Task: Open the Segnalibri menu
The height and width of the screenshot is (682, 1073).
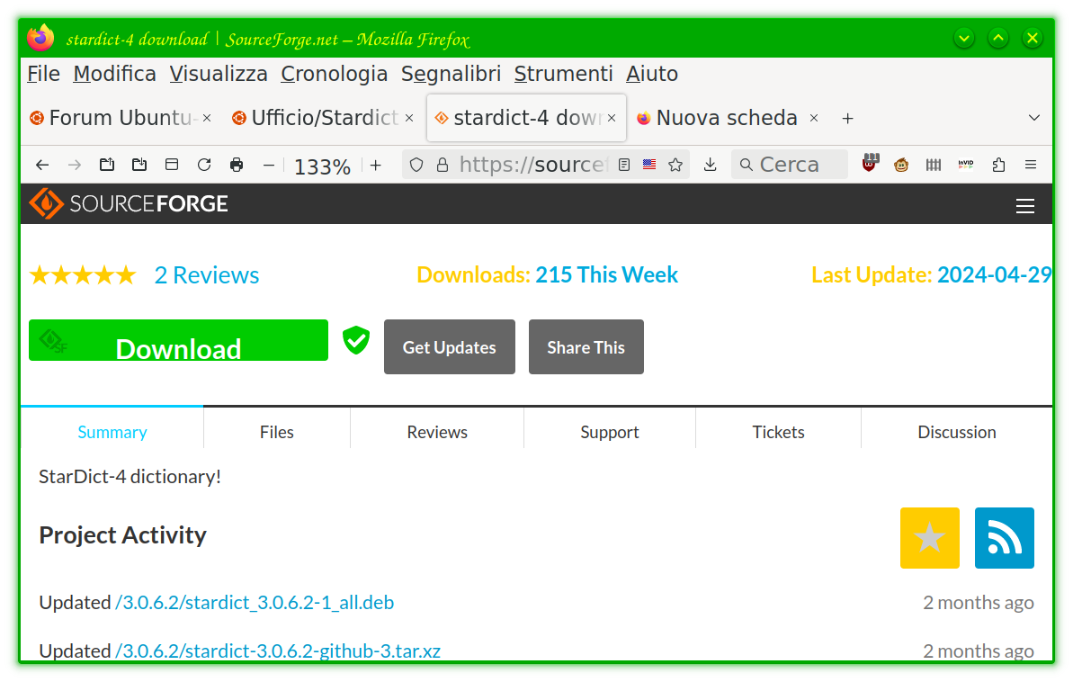Action: coord(451,74)
